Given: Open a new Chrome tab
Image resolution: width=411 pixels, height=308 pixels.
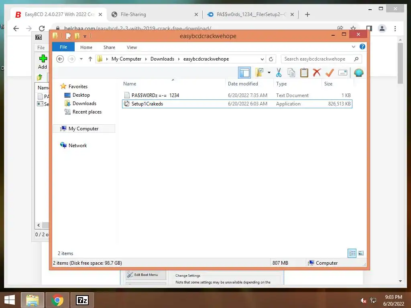Looking at the screenshot, I should pyautogui.click(x=307, y=14).
